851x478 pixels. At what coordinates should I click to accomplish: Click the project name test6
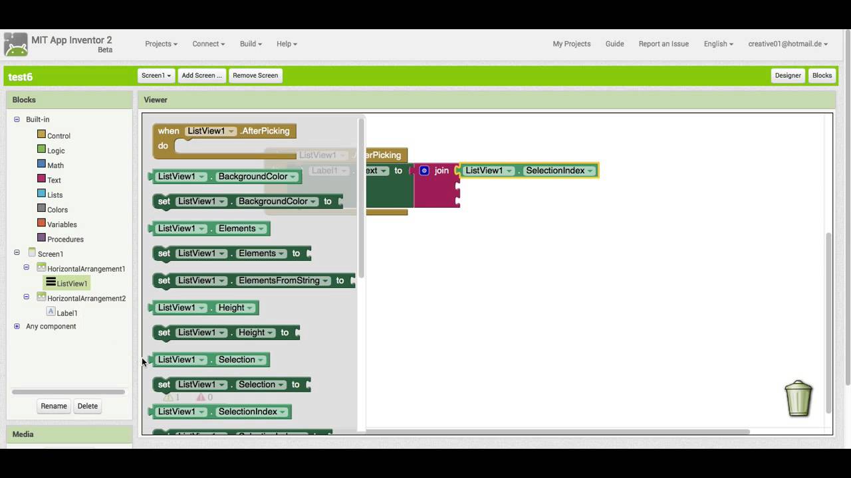(x=20, y=77)
